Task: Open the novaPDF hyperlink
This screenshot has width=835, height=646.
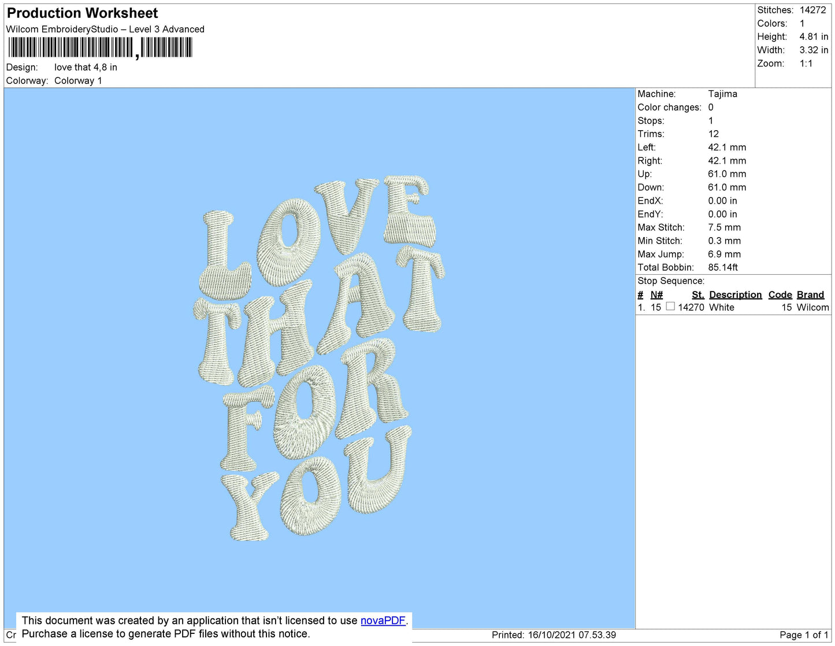Action: click(383, 621)
